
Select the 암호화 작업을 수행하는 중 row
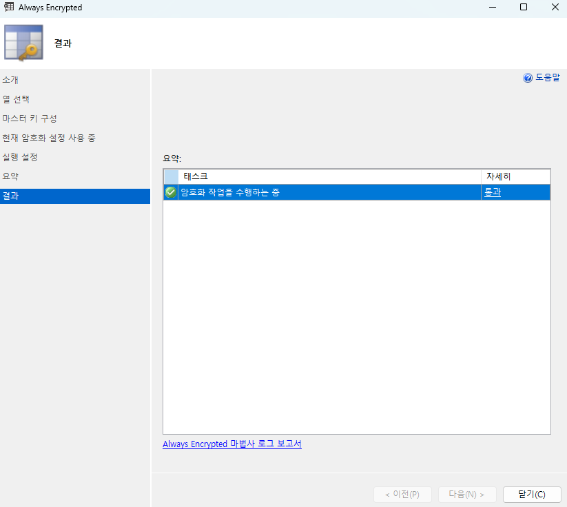click(x=357, y=192)
